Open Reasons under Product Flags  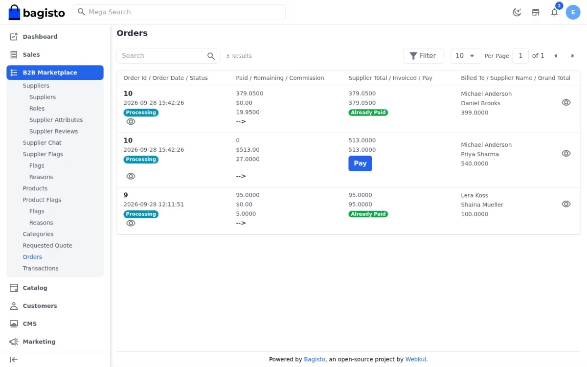pos(41,223)
